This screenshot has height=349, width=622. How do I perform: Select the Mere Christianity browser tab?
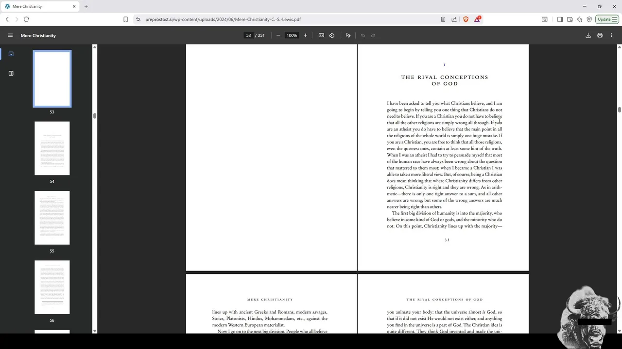pyautogui.click(x=41, y=6)
